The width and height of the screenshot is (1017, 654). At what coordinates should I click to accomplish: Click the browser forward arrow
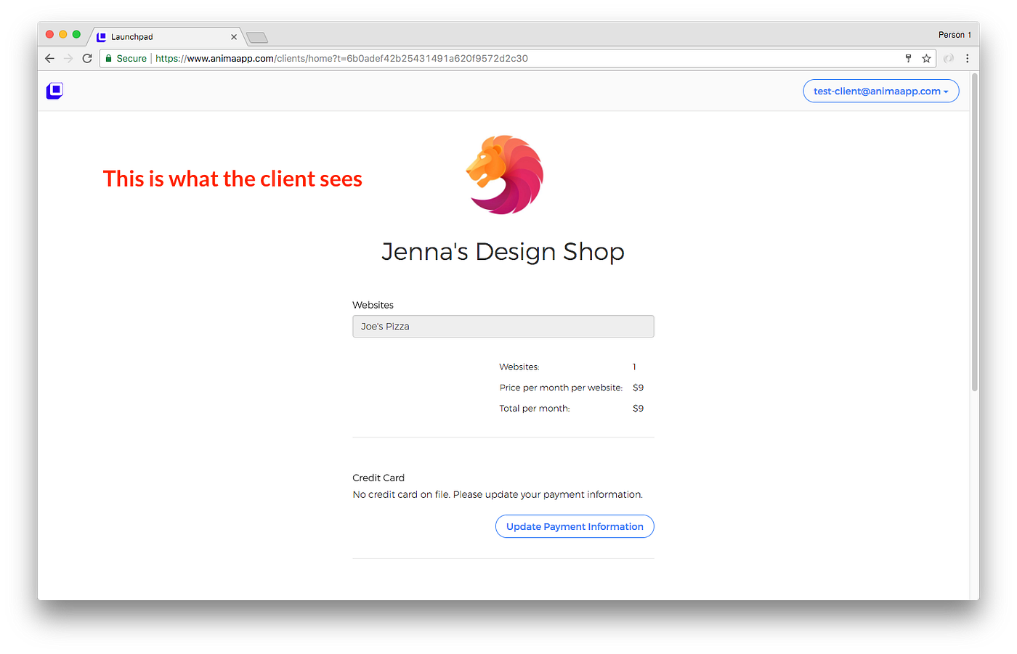click(68, 59)
